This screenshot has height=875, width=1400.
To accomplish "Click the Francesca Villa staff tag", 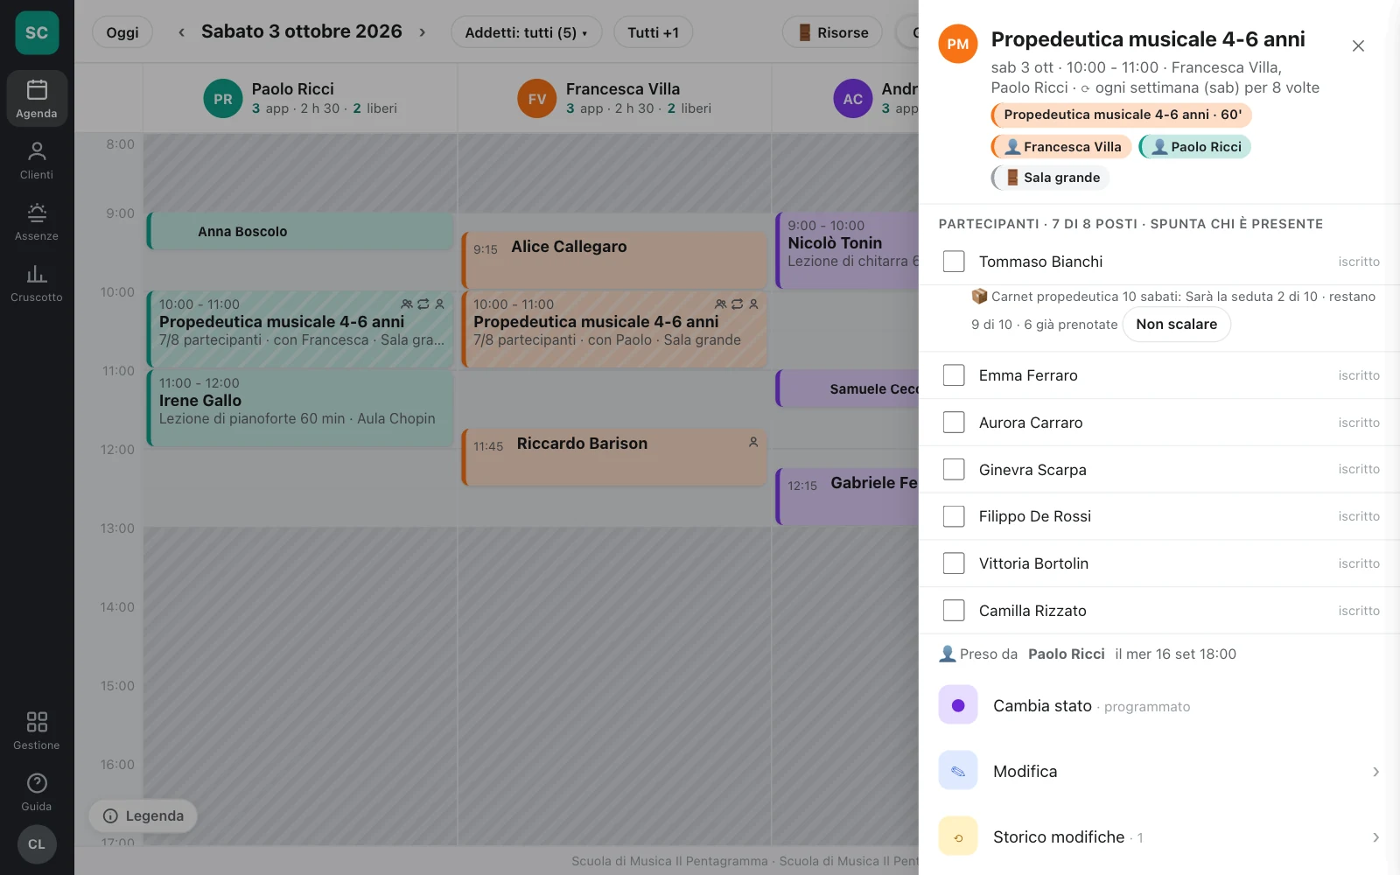I will 1061,147.
